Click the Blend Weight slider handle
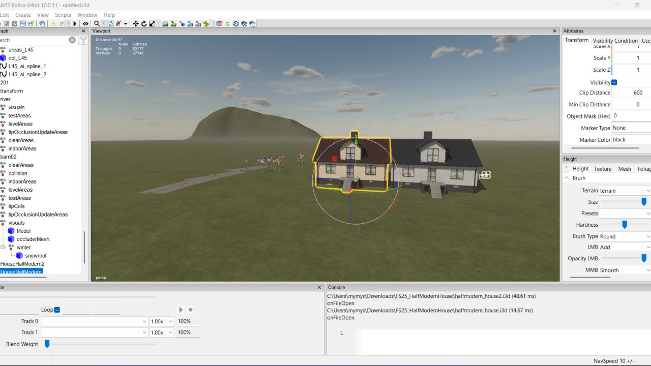The height and width of the screenshot is (366, 651). coord(47,344)
